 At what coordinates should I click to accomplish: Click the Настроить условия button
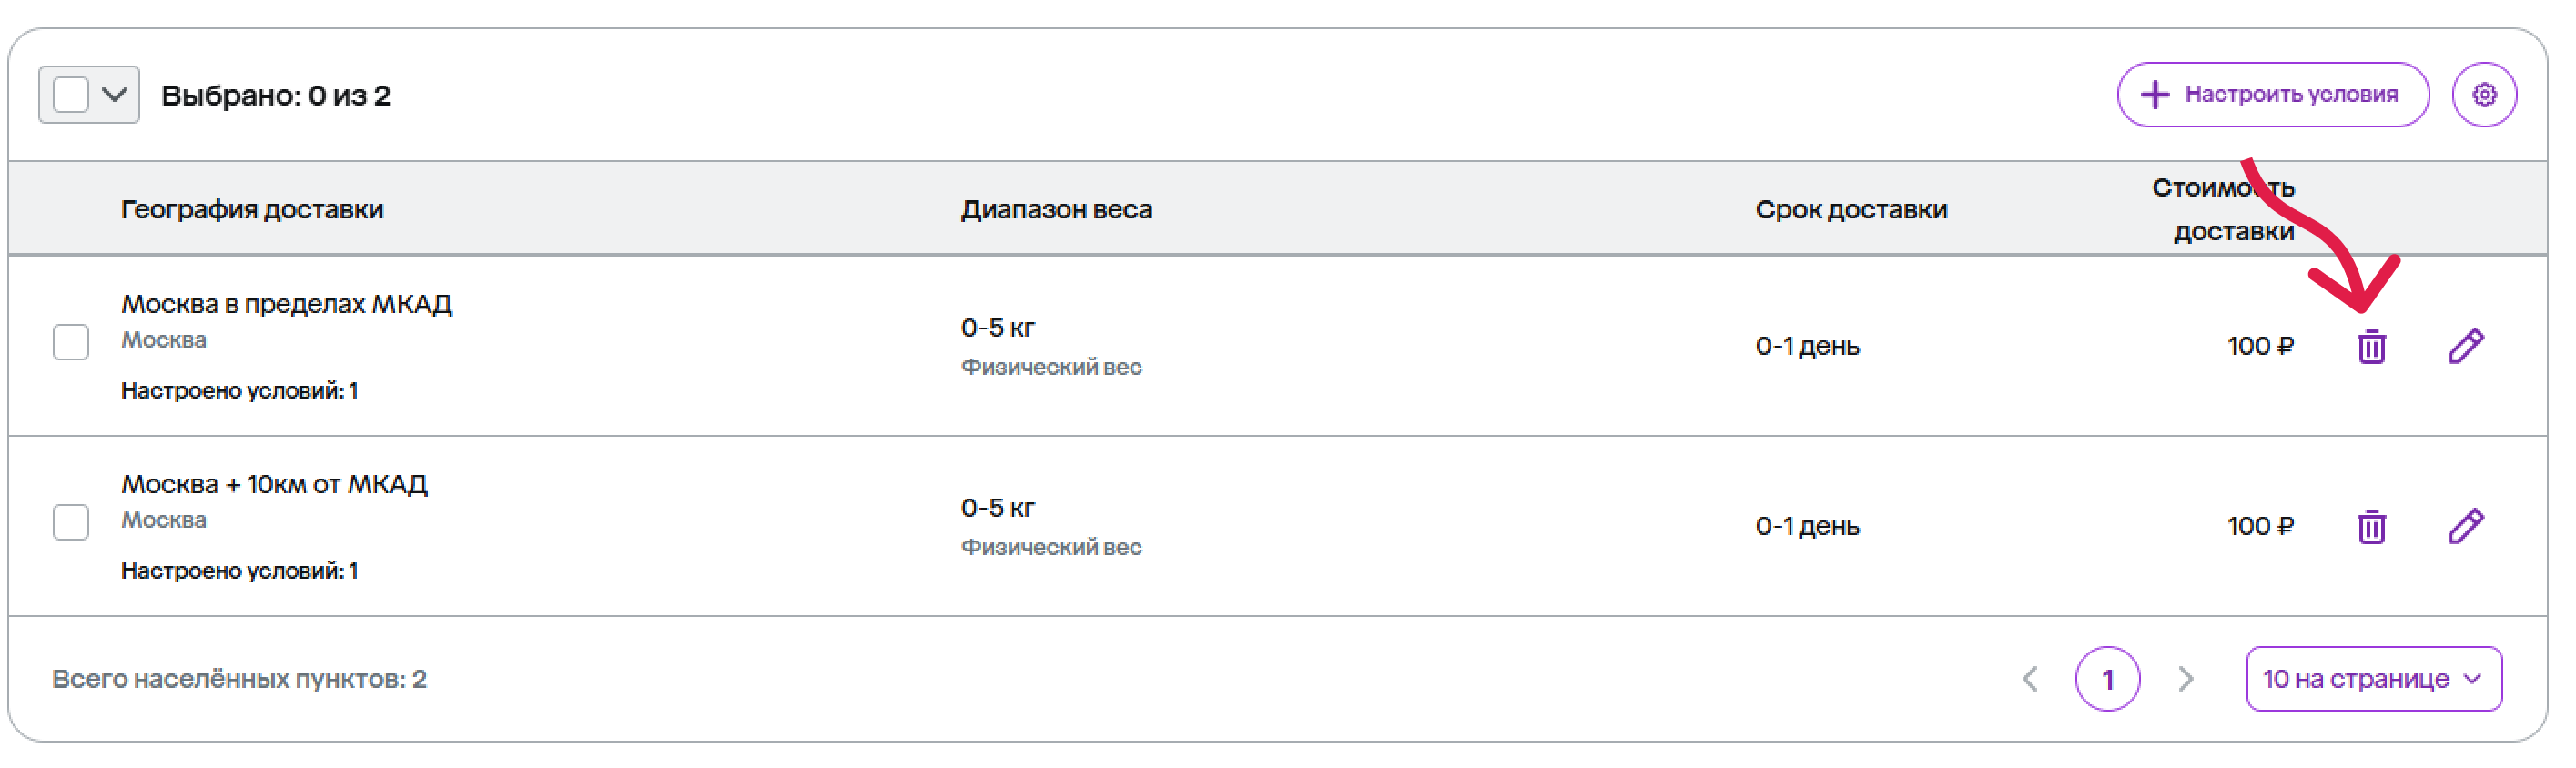click(2273, 95)
